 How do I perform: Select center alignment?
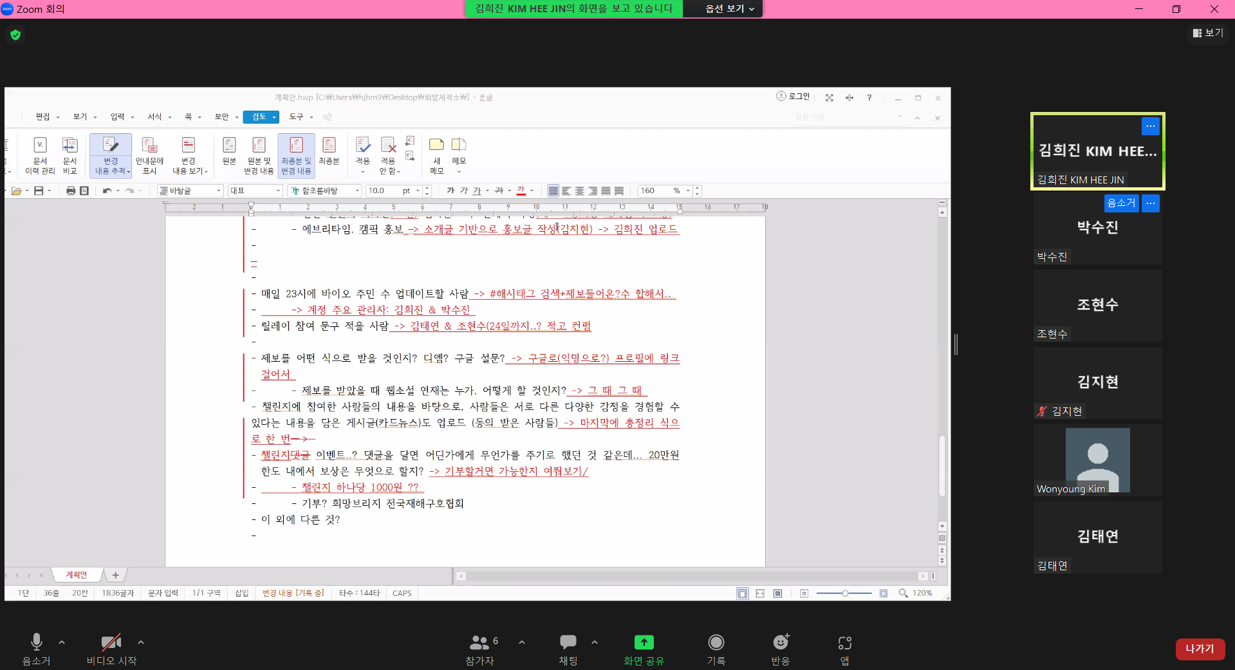580,191
